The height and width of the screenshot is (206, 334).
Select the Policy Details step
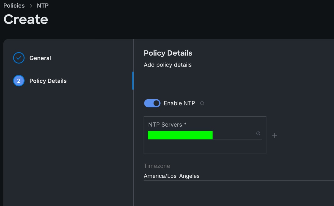click(x=48, y=81)
